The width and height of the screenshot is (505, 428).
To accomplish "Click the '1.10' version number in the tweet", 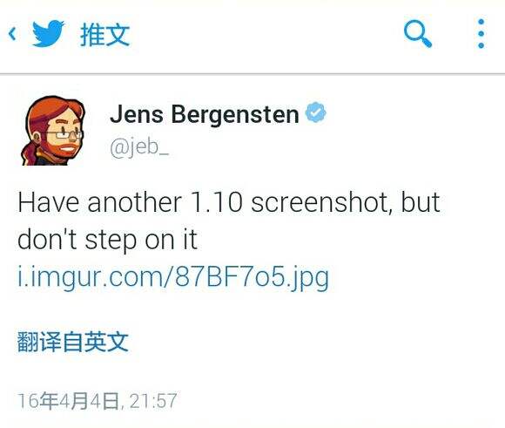I will [x=216, y=202].
